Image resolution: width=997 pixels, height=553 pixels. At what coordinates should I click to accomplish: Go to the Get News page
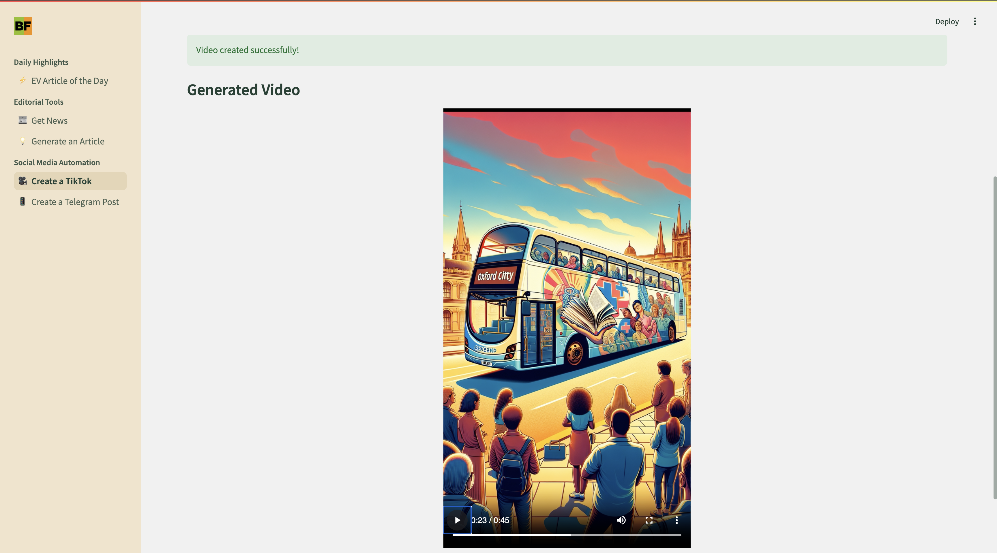click(49, 121)
